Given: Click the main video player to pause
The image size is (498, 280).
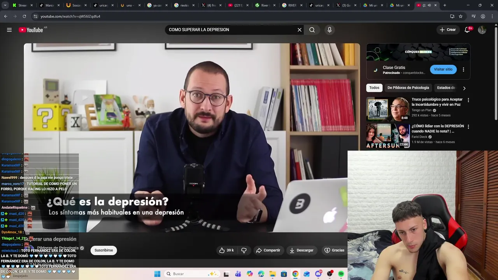Looking at the screenshot, I should click(192, 138).
